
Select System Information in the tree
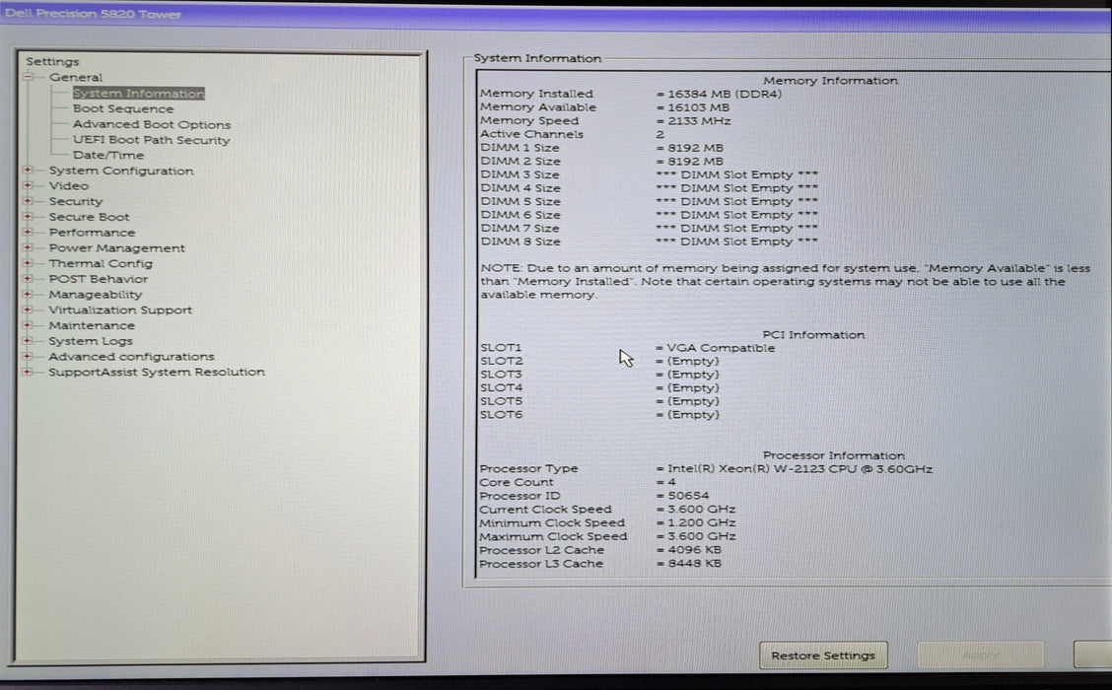[x=138, y=93]
